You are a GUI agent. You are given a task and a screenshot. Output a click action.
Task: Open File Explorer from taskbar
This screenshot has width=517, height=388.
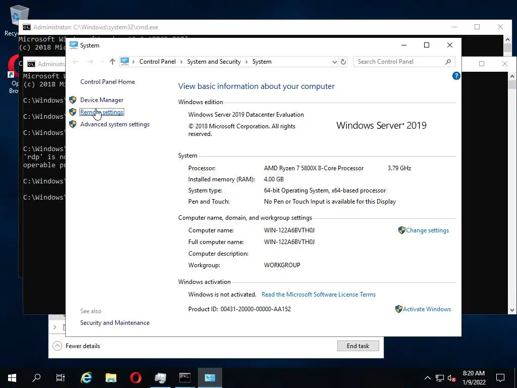111,378
